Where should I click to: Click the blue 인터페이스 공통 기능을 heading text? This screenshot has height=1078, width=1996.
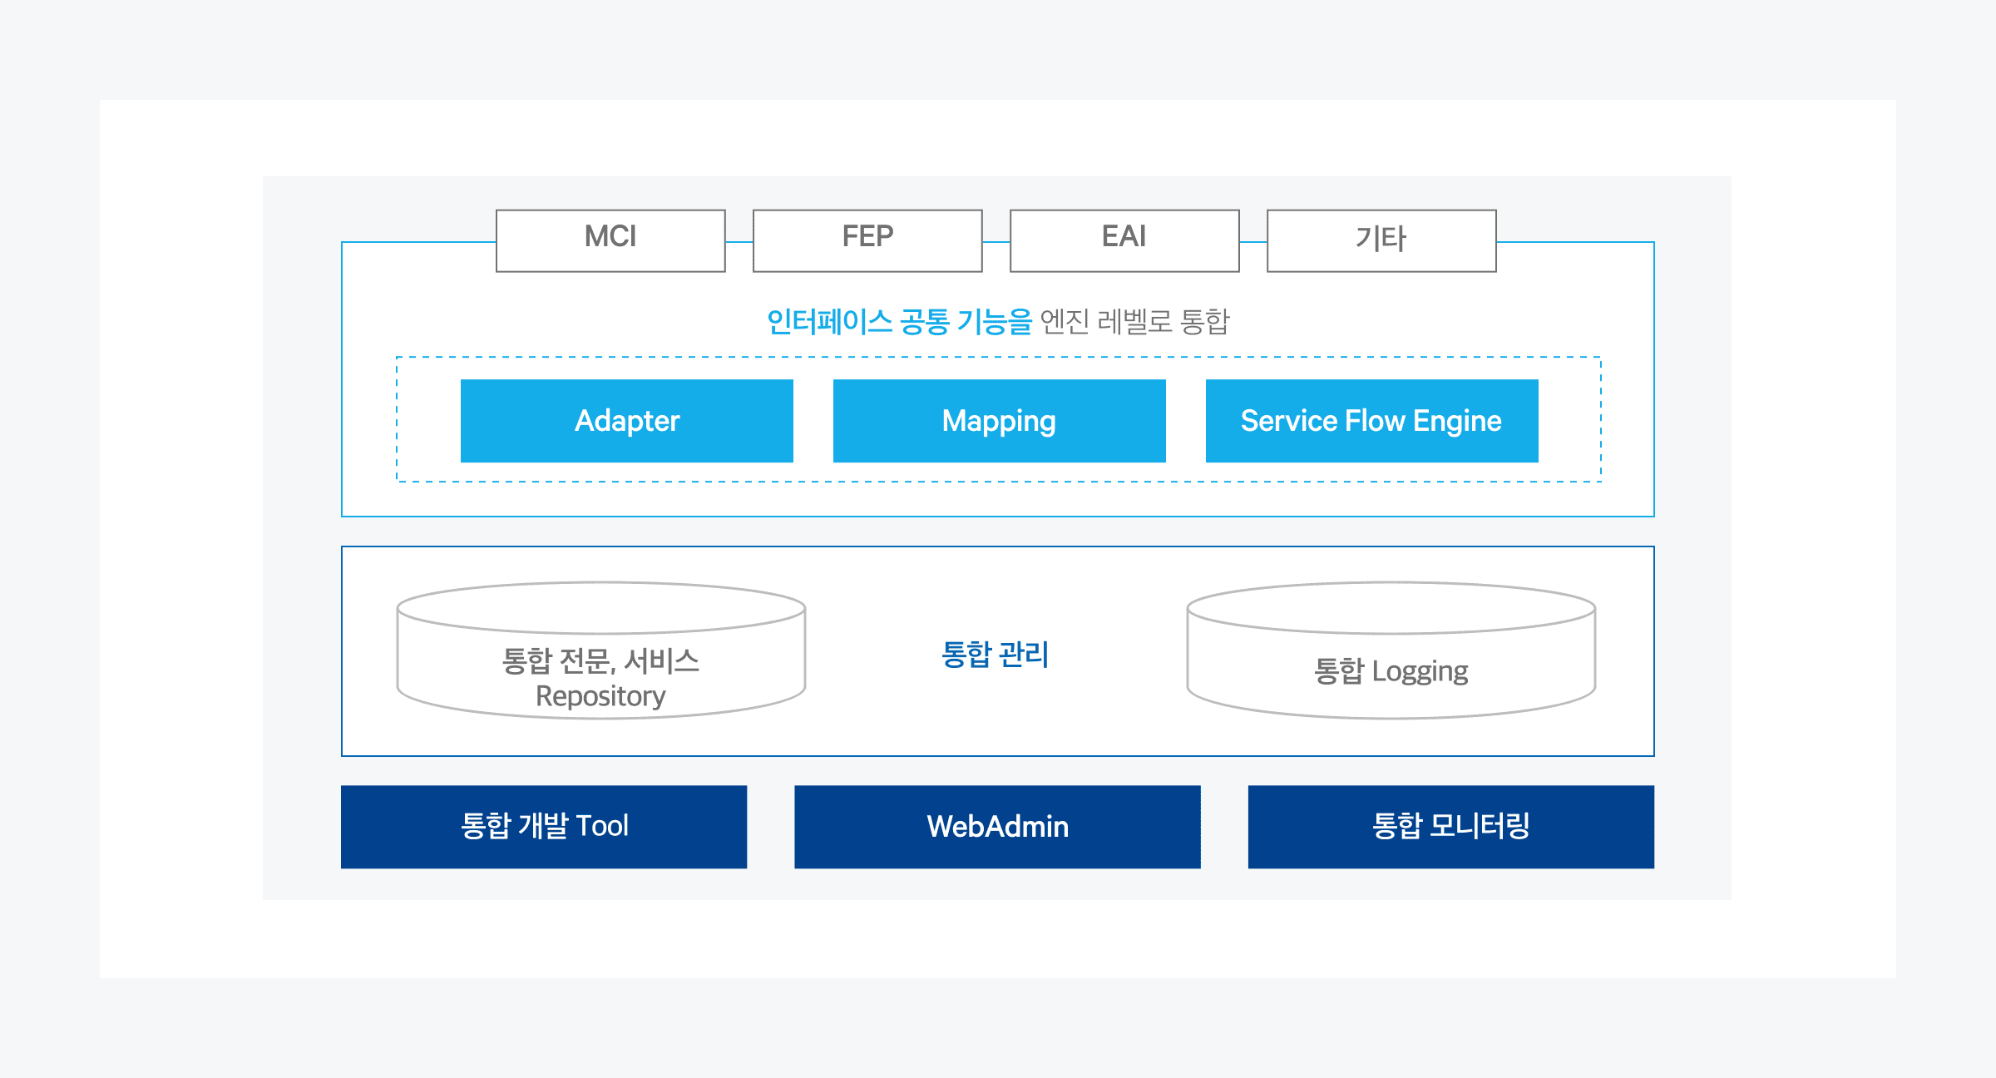click(898, 321)
